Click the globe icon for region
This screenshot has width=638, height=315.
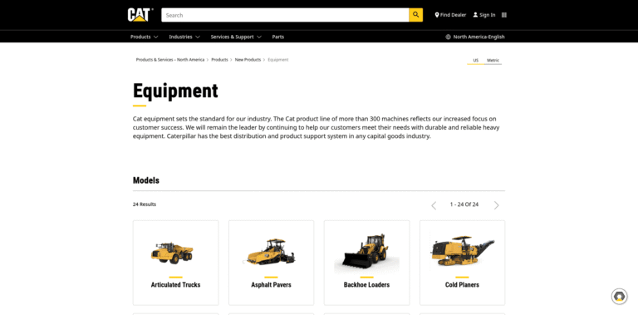click(448, 37)
